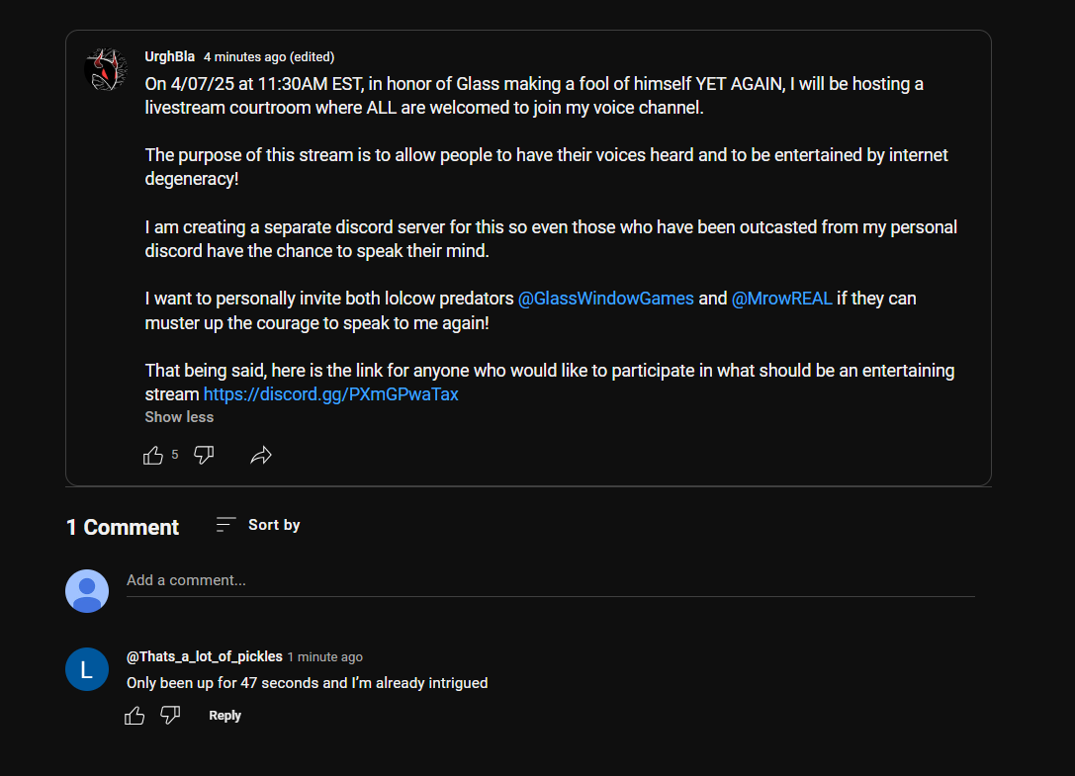Dislike the Thats_a_lot_of_pickles comment
Screen dimensions: 1075x776
170,716
